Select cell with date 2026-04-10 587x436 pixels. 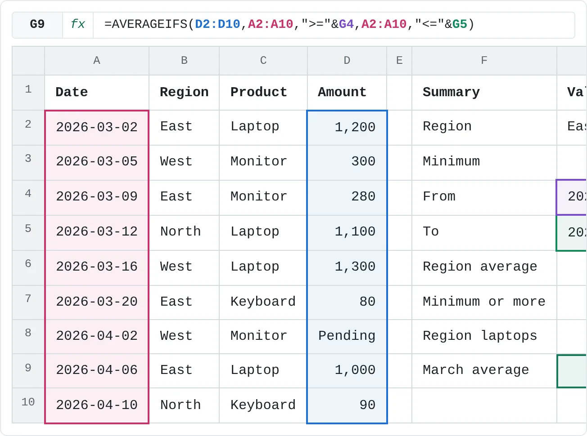tap(97, 405)
